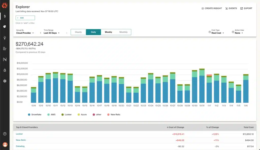The image size is (260, 150).
Task: Open the gear settings sidebar icon
Action: [x=5, y=81]
